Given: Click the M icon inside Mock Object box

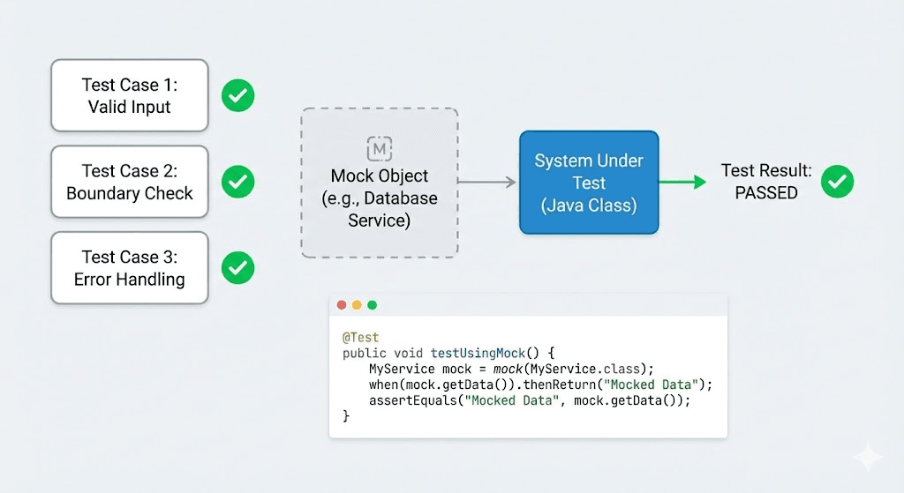Looking at the screenshot, I should point(380,148).
